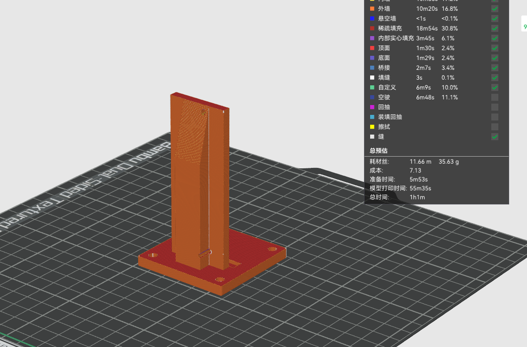This screenshot has width=527, height=347.
Task: Click the dark blue 空驶 swatch
Action: [x=372, y=98]
